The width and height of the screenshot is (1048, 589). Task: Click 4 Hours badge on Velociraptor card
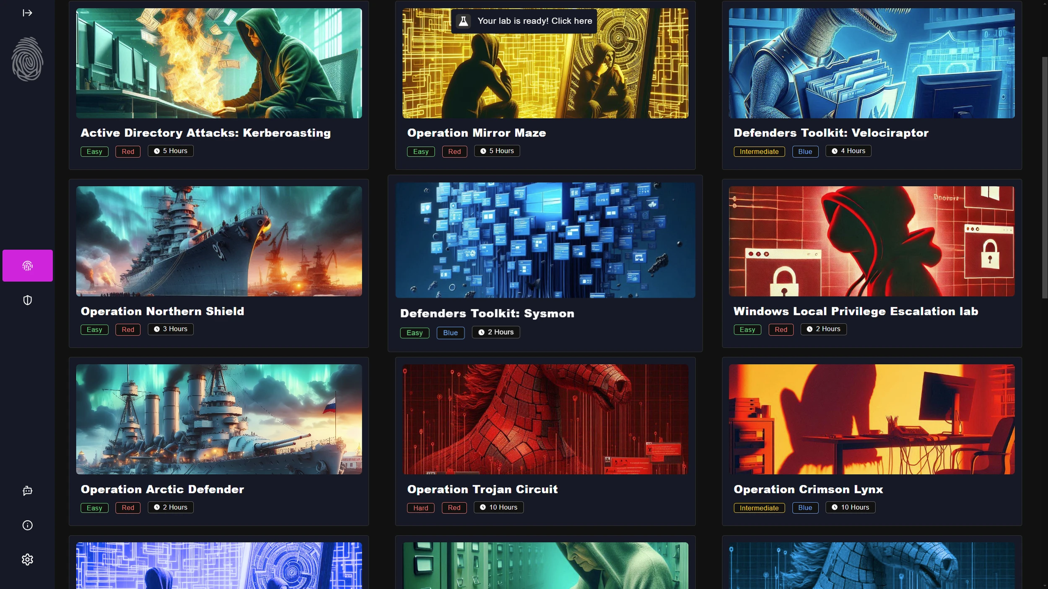pyautogui.click(x=848, y=151)
